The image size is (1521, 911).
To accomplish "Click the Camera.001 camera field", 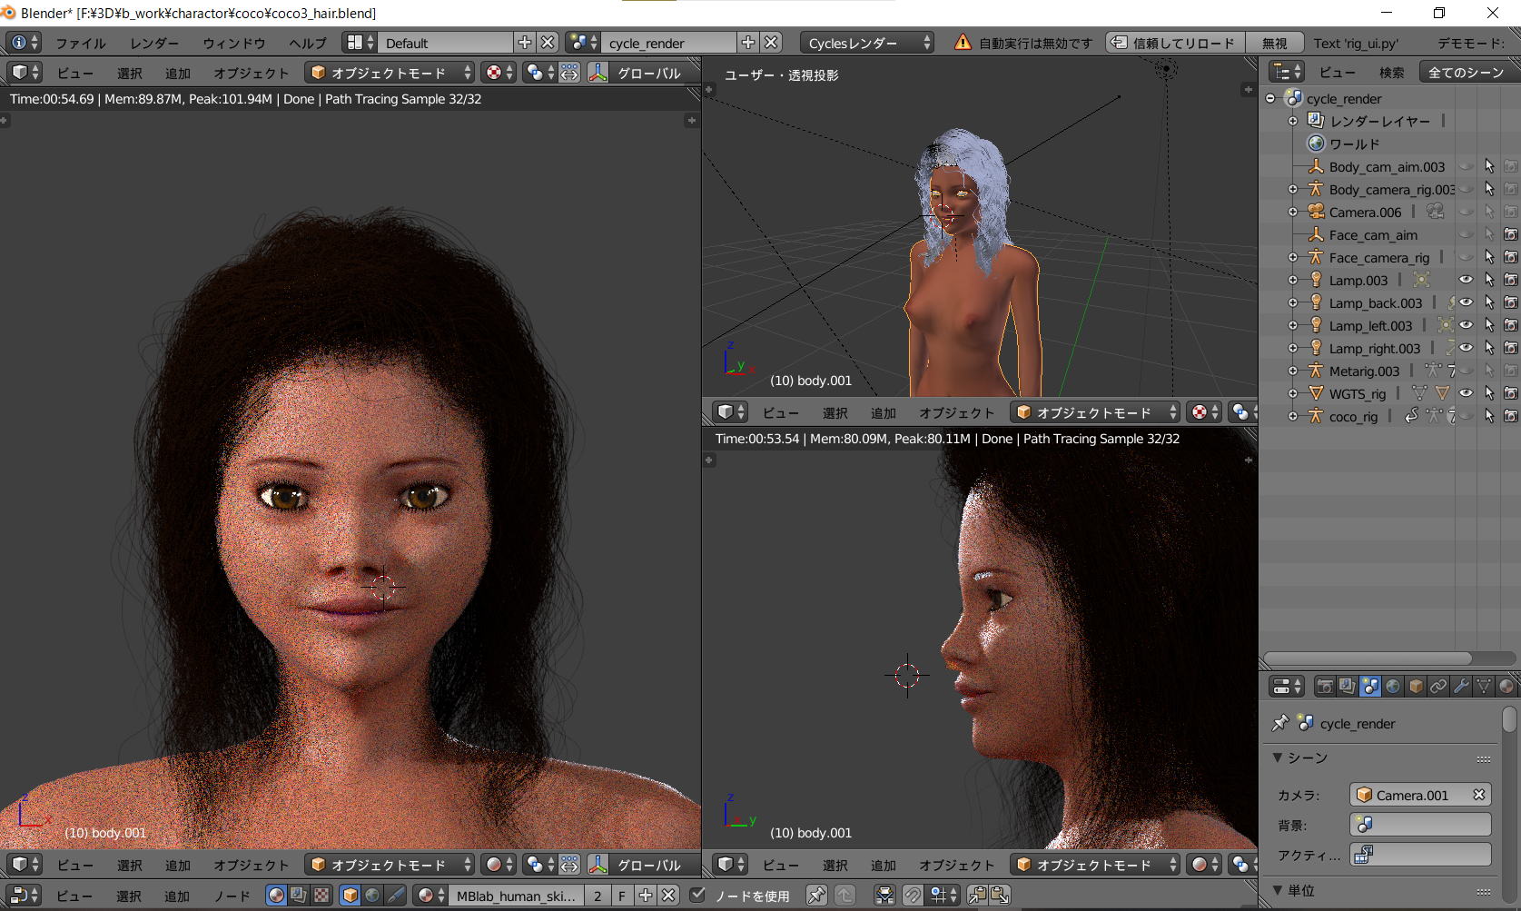I will (1412, 795).
